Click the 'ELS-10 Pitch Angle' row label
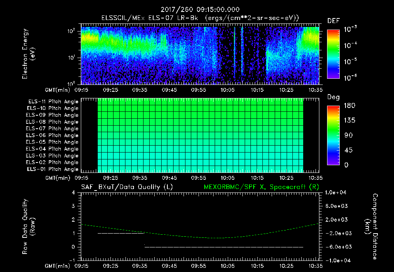The height and width of the screenshot is (272, 394). click(x=53, y=108)
